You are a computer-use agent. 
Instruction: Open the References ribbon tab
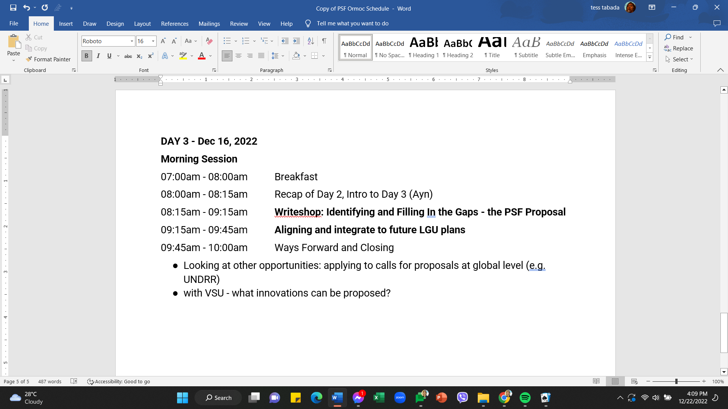[x=174, y=23]
